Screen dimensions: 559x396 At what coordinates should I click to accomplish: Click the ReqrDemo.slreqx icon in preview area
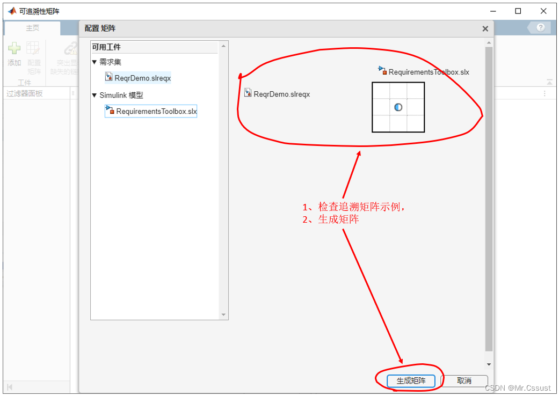pyautogui.click(x=248, y=93)
